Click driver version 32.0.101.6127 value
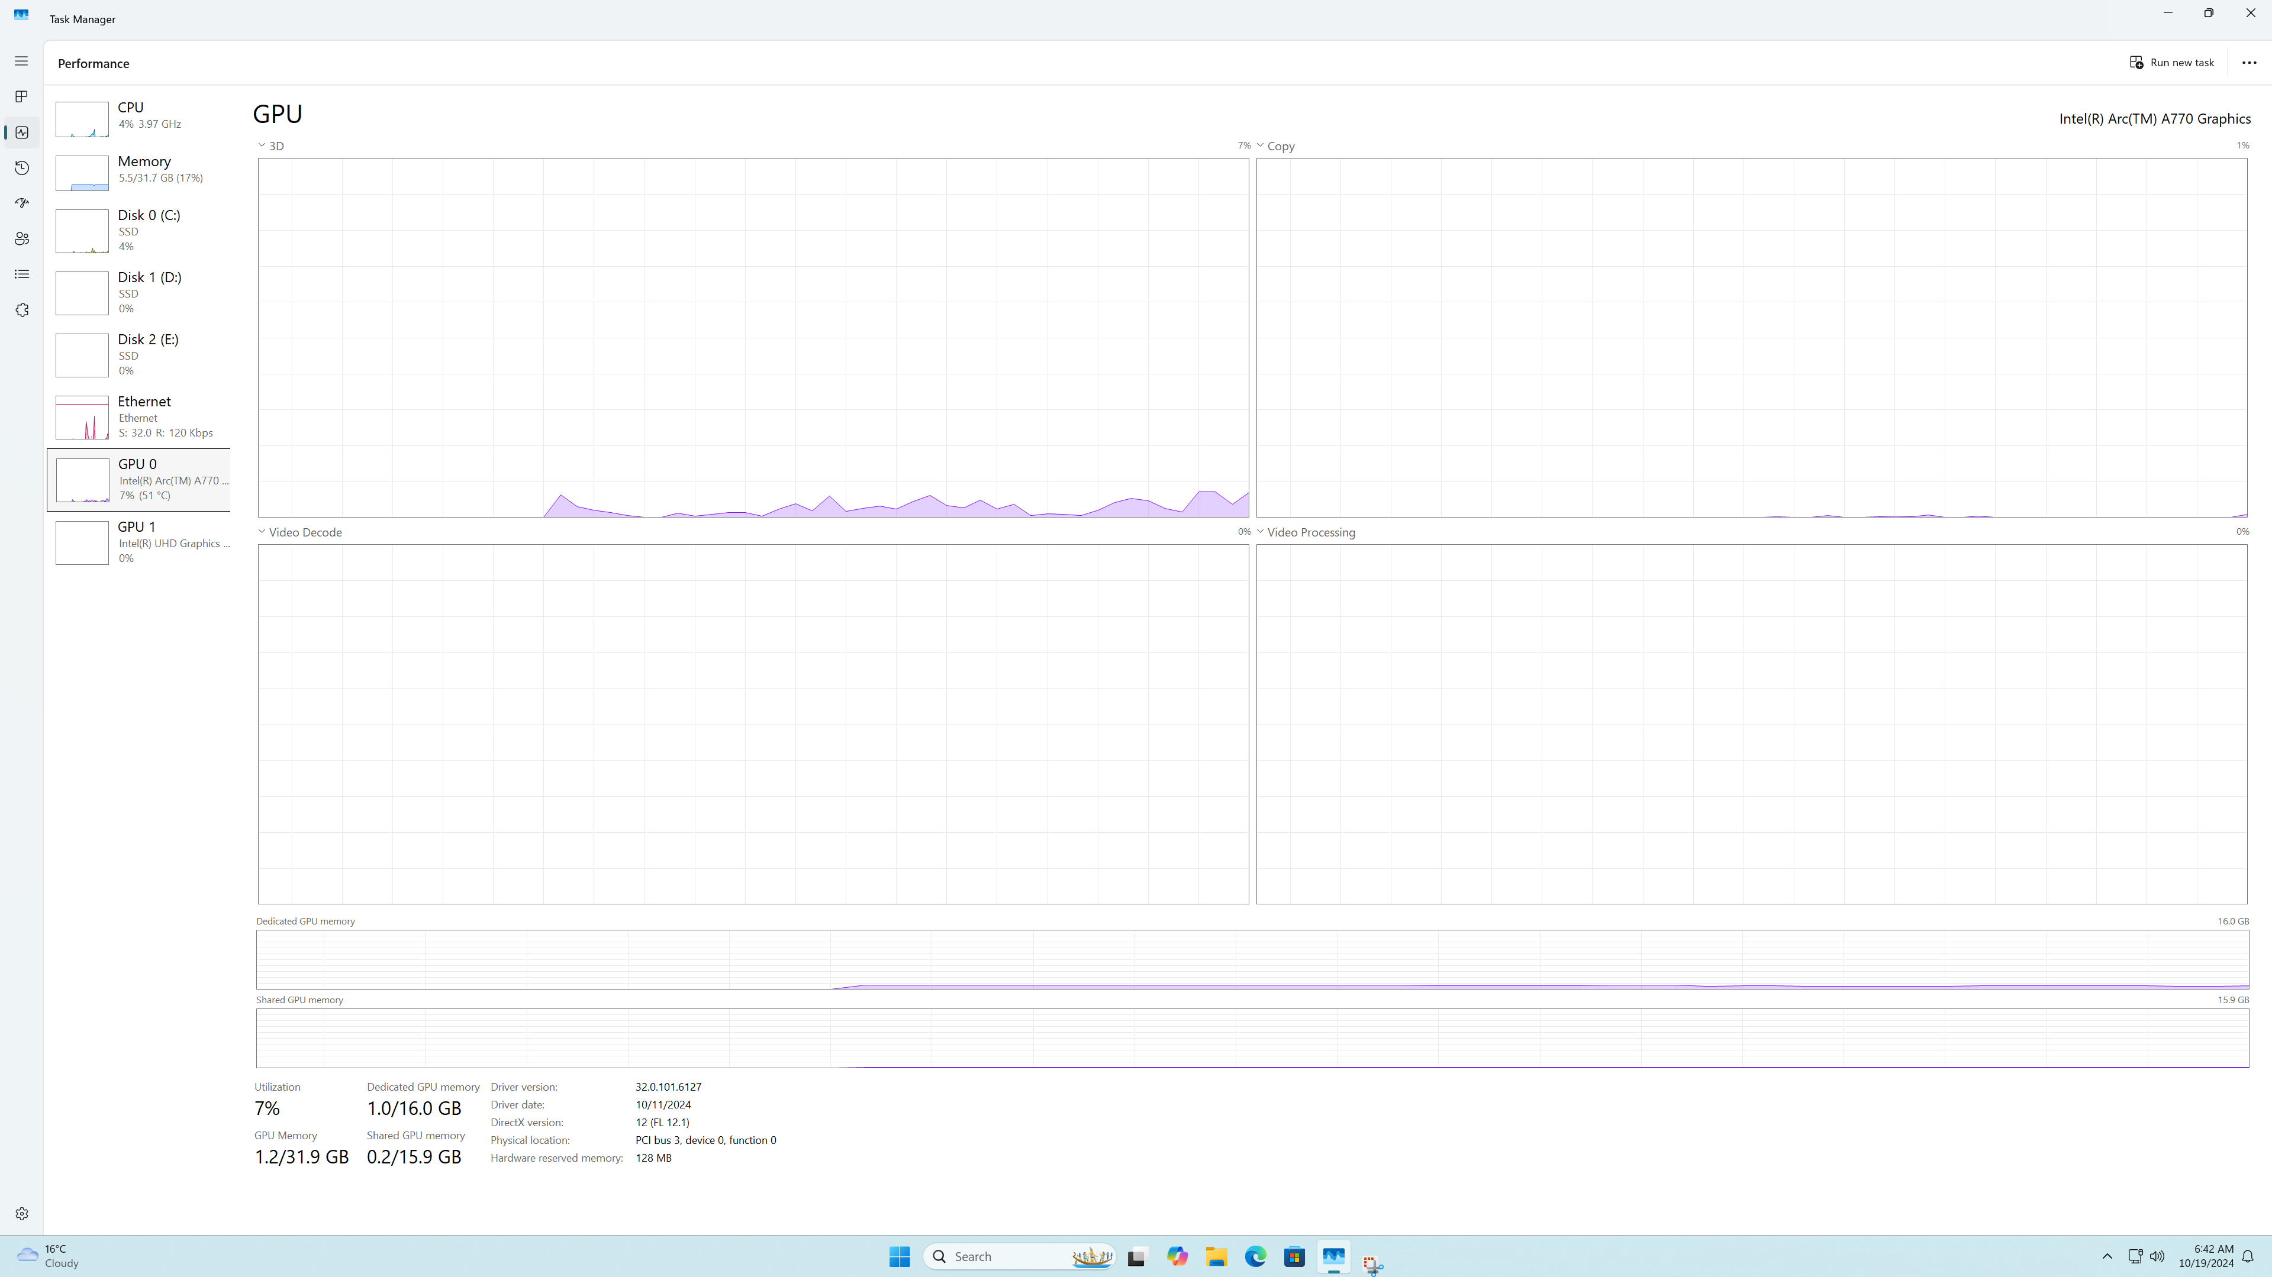Screen dimensions: 2272x1277 669,1087
